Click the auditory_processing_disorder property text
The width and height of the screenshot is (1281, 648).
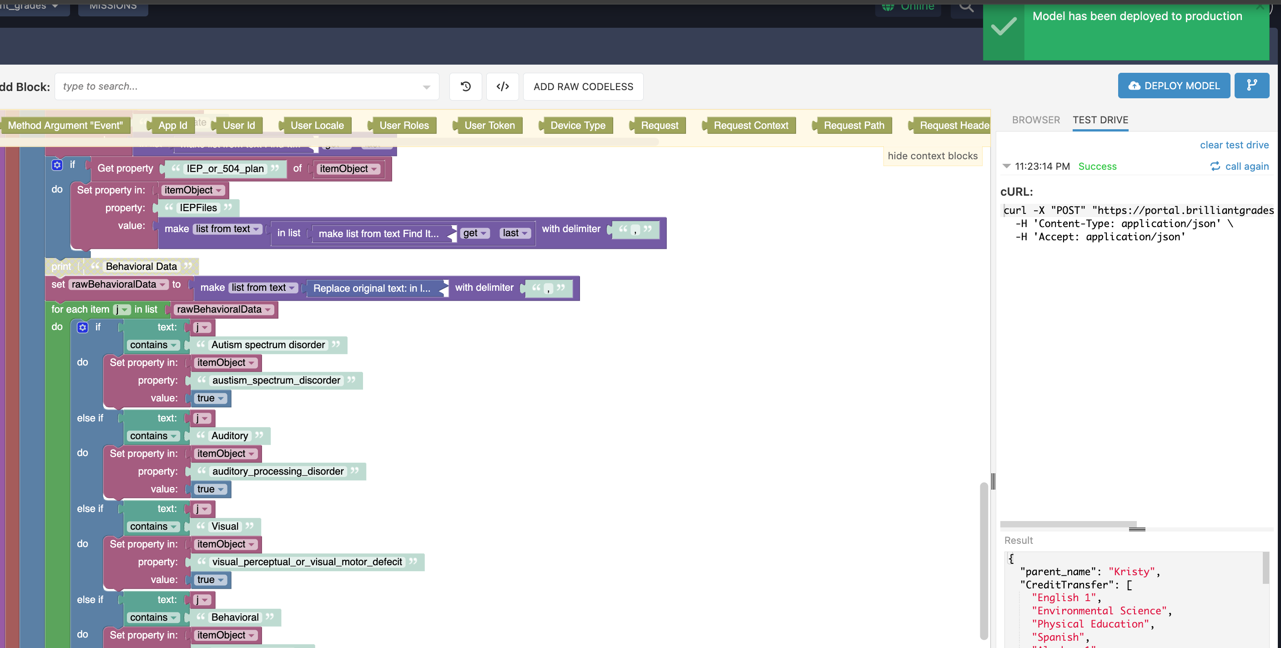(x=278, y=471)
